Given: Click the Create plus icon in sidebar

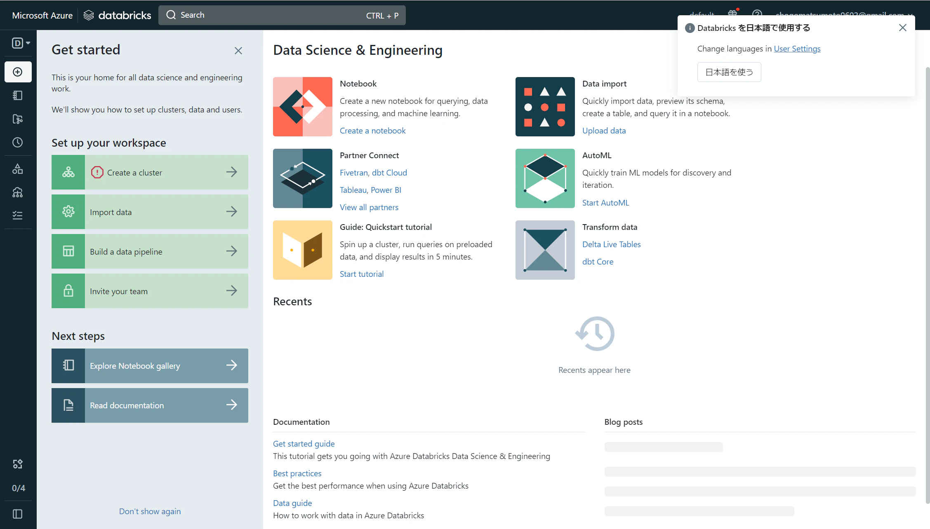Looking at the screenshot, I should pyautogui.click(x=18, y=72).
